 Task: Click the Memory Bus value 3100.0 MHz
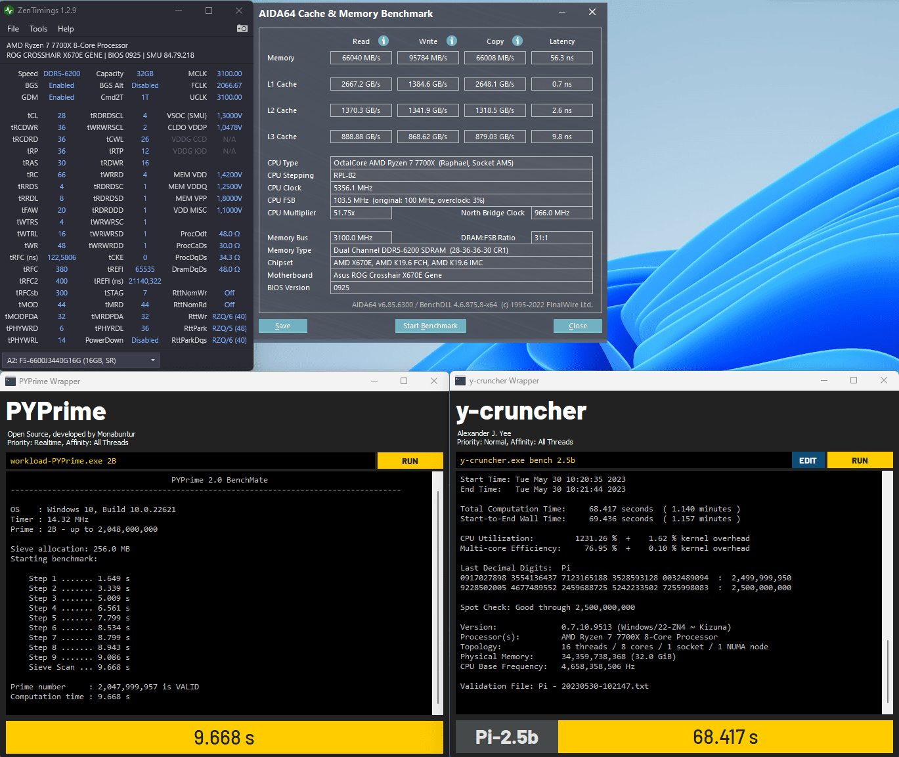pyautogui.click(x=361, y=238)
